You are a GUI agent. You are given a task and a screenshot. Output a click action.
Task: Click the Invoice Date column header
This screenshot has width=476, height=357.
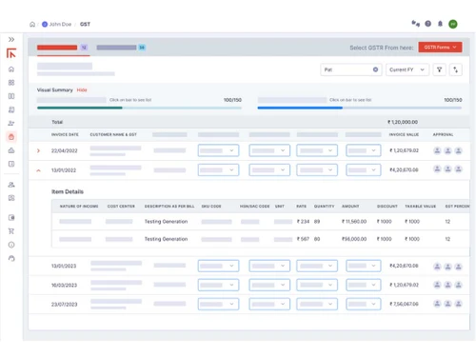[x=65, y=134]
